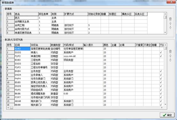This screenshot has height=120, width=177.
Task: Click the delete icon beside the field list
Action: click(170, 51)
